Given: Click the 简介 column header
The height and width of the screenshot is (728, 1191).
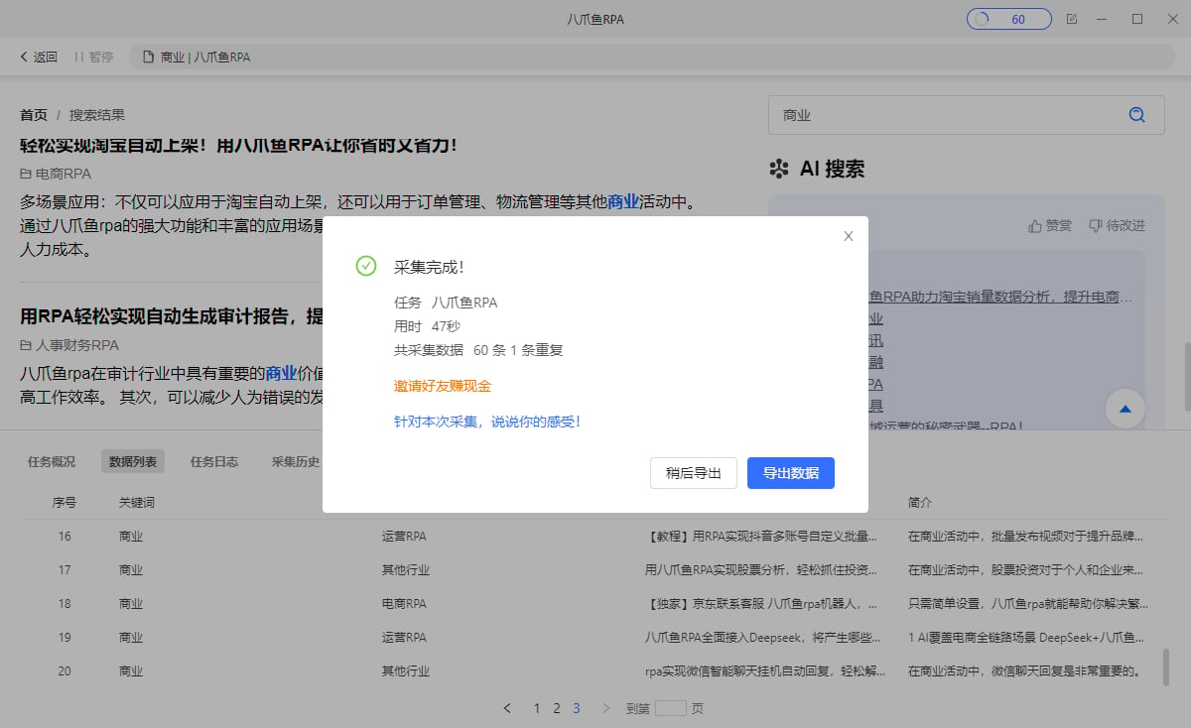Looking at the screenshot, I should coord(920,503).
